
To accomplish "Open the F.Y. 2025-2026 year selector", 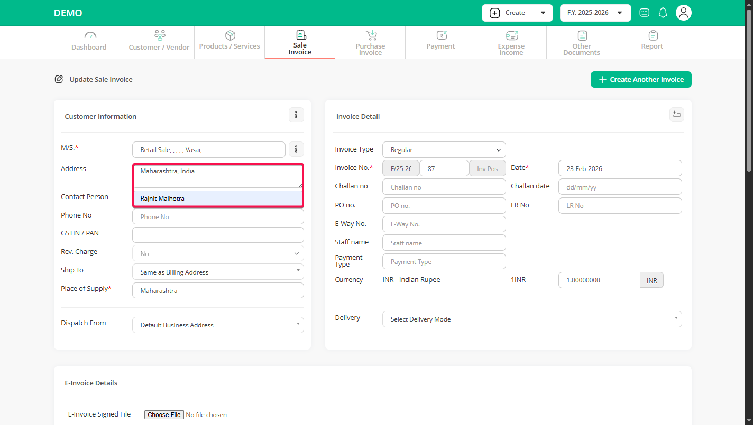I will click(595, 13).
